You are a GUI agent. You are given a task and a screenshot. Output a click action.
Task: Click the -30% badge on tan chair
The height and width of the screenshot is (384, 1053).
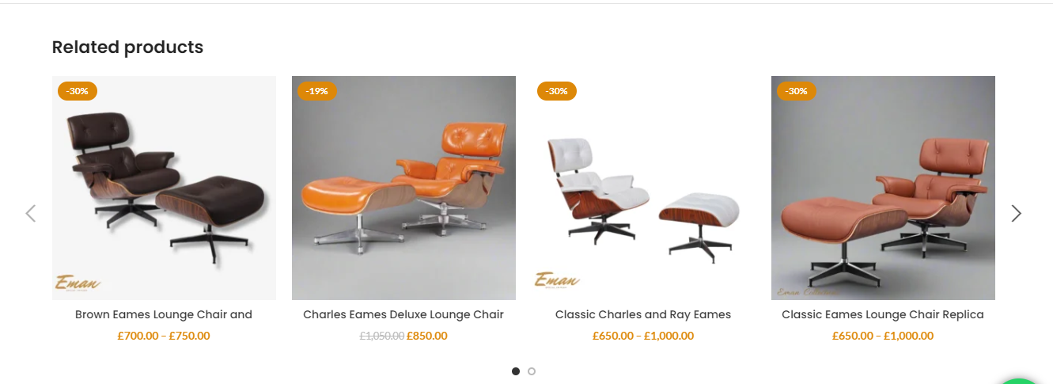(797, 91)
